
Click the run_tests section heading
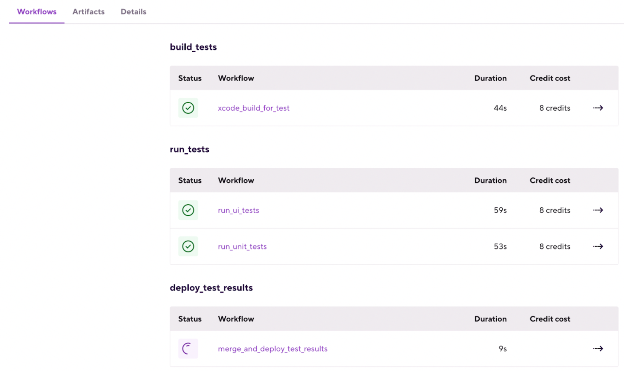pos(189,149)
